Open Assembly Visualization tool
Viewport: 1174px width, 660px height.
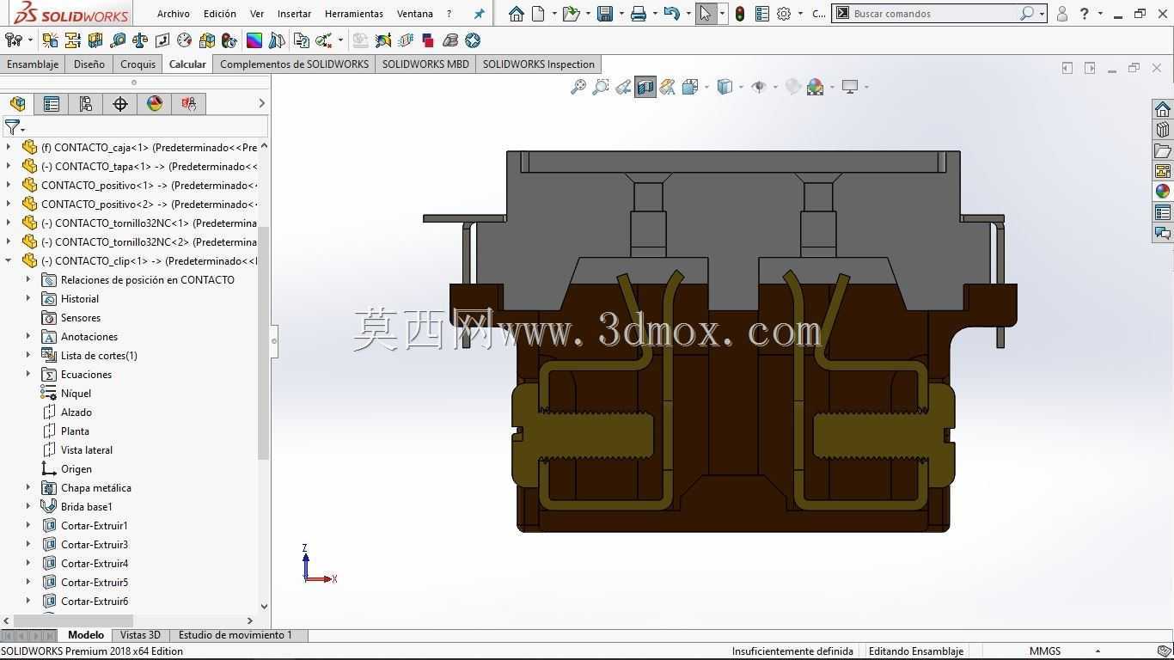[207, 40]
